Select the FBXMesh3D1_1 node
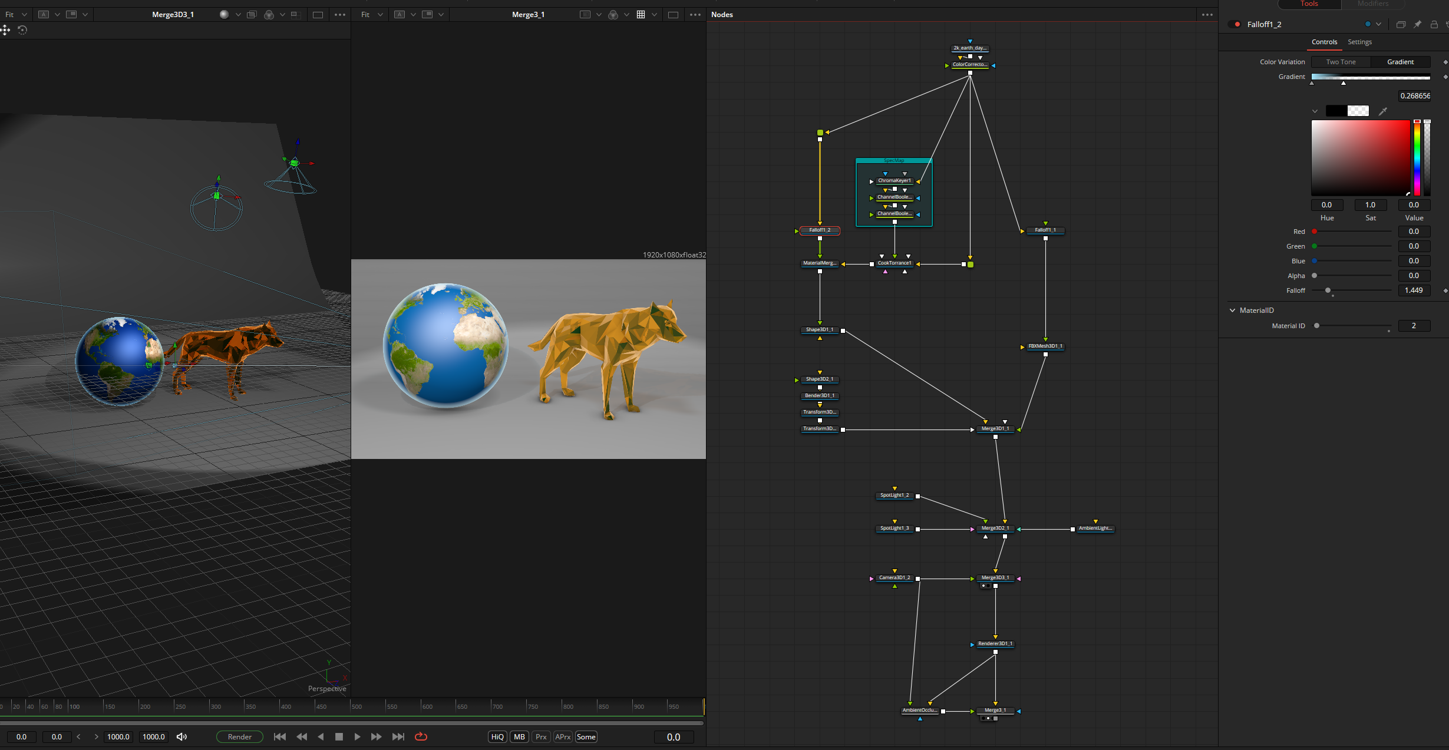Screen dimensions: 1449x750 (1045, 346)
